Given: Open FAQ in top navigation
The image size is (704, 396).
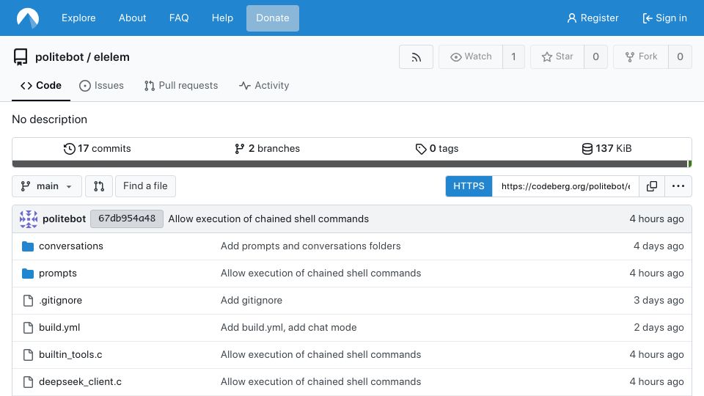Looking at the screenshot, I should click(179, 18).
